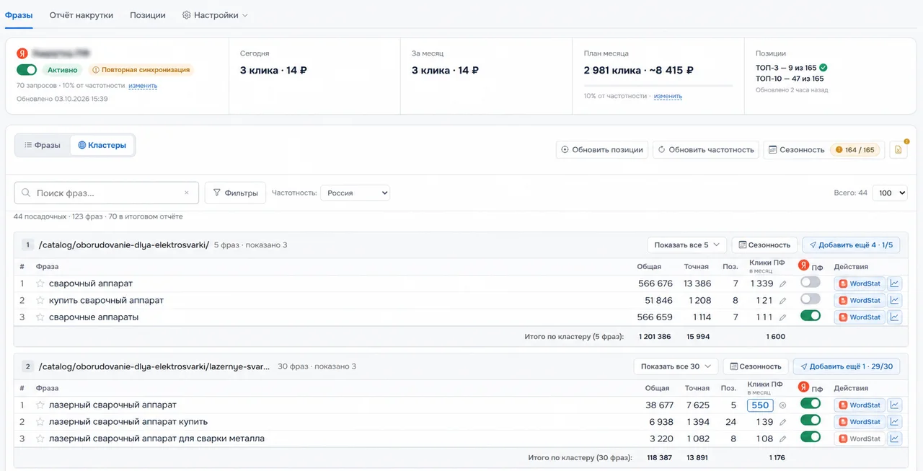Image resolution: width=923 pixels, height=471 pixels.
Task: Star the phrase "купить сварочный аппарат"
Action: click(x=40, y=300)
